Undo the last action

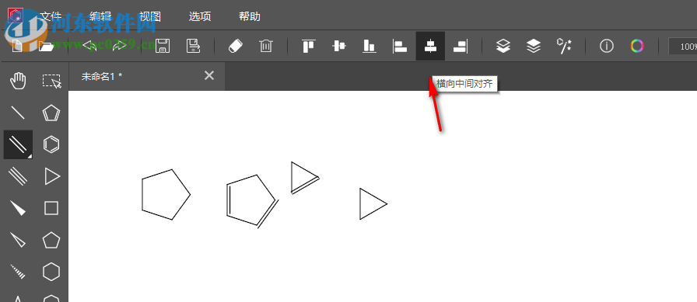pos(89,46)
